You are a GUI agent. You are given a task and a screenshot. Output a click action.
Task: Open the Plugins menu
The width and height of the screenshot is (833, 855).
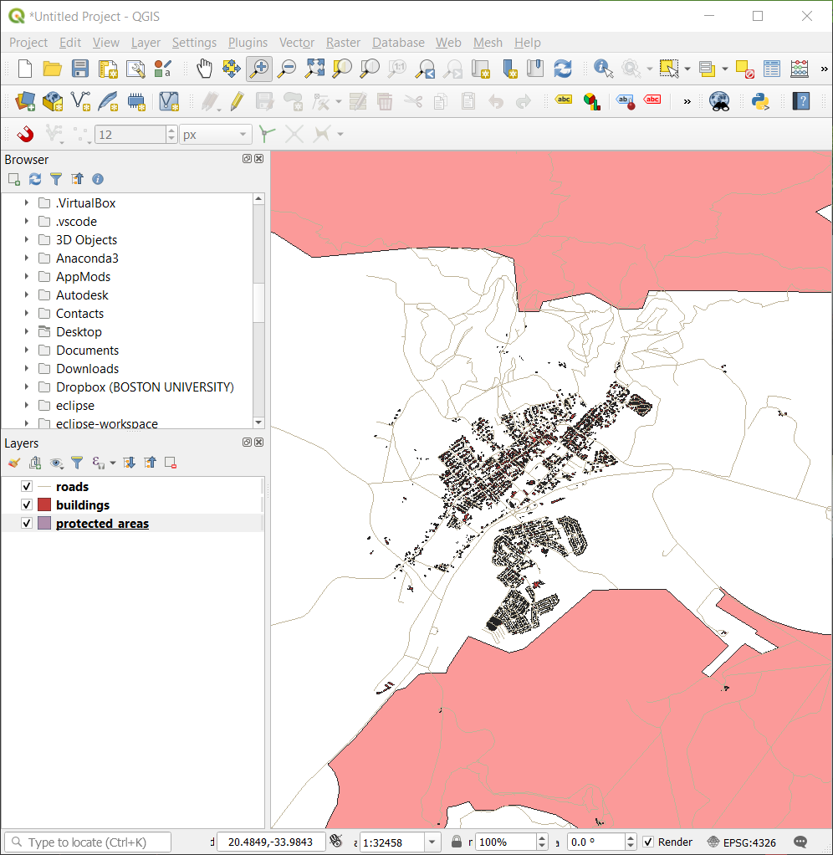coord(248,43)
